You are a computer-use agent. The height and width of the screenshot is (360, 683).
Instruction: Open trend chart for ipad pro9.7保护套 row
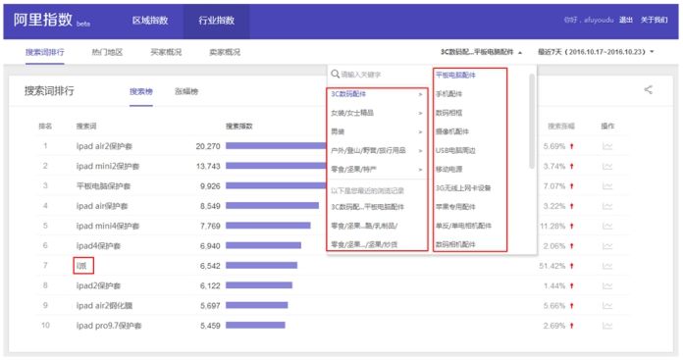(x=607, y=326)
